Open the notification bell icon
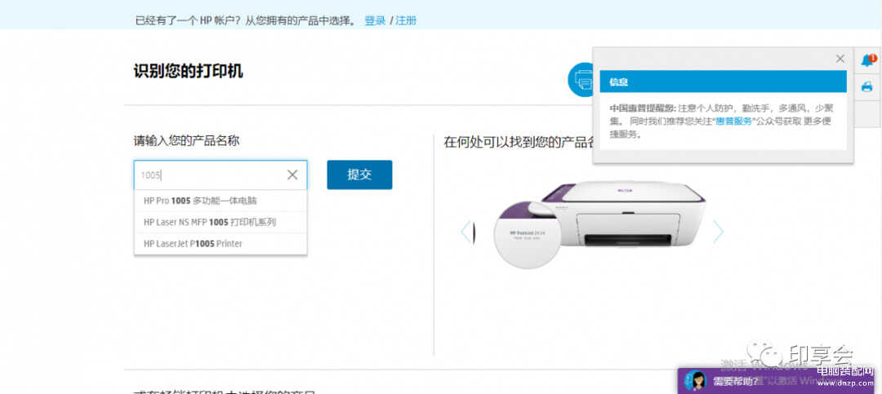This screenshot has width=882, height=394. pos(868,60)
